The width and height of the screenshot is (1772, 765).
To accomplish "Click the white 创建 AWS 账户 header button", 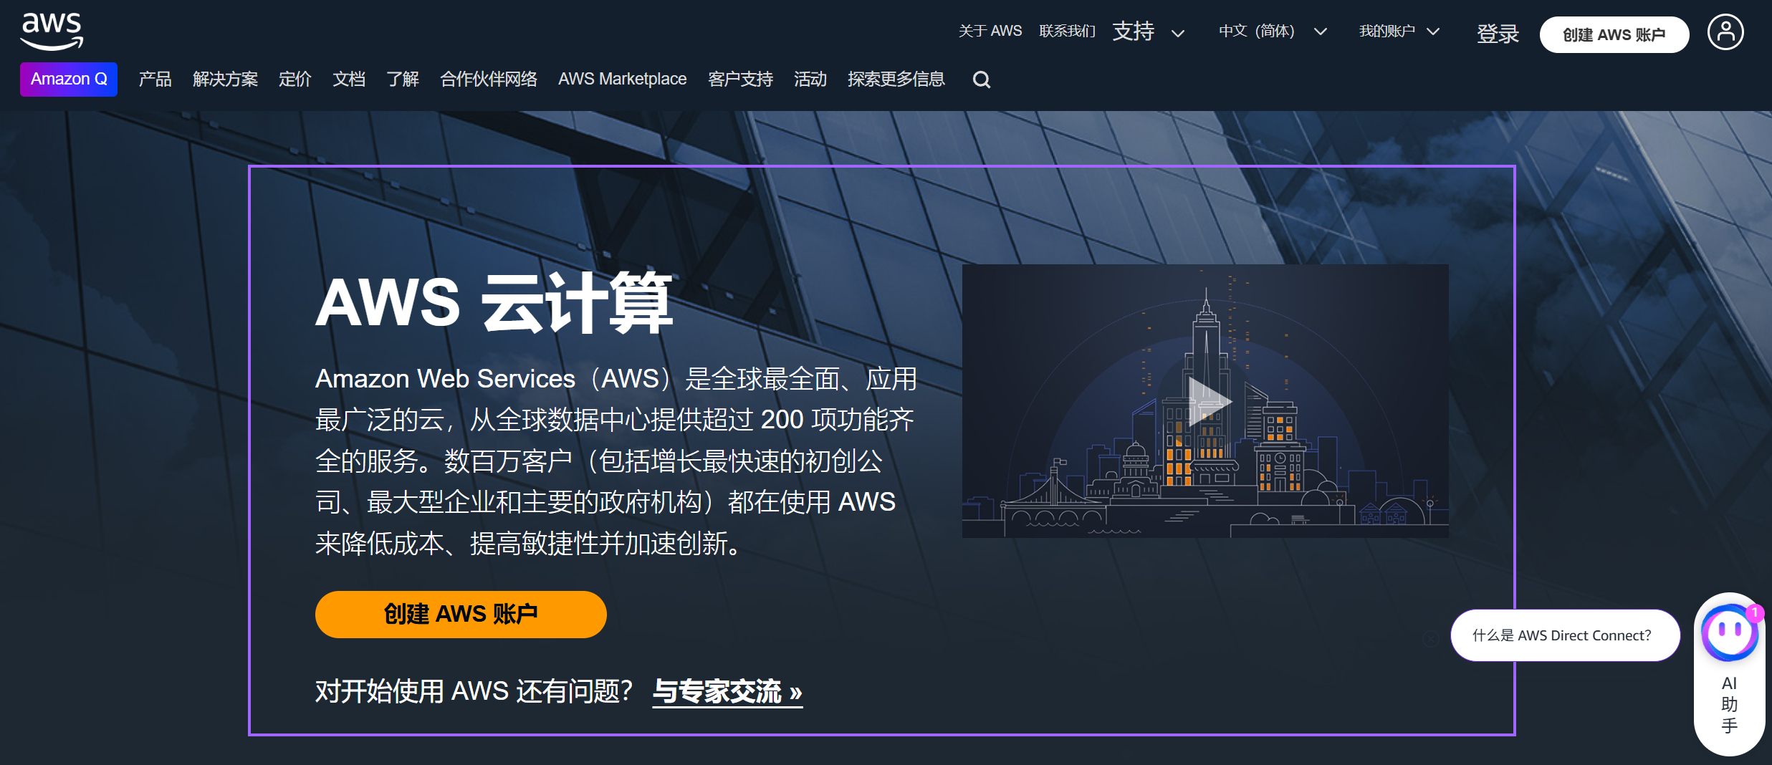I will coord(1614,34).
